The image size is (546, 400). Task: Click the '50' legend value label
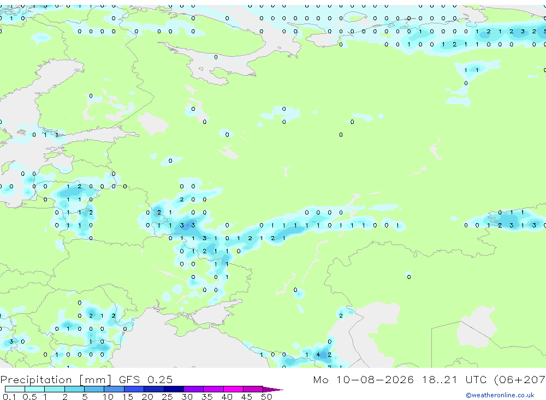point(267,397)
